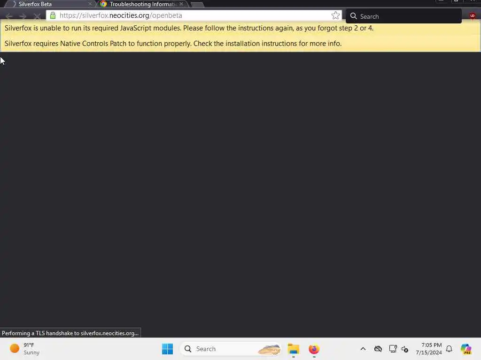481x360 pixels.
Task: Close the Troubleshooting Information tab
Action: point(181,4)
